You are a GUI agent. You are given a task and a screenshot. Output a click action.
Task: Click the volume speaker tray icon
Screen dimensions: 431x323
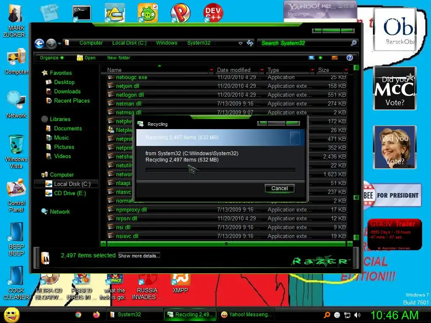click(357, 315)
